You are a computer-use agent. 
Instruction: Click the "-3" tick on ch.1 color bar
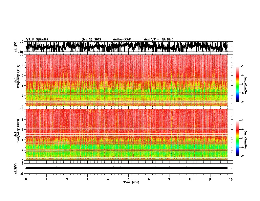click(x=242, y=66)
